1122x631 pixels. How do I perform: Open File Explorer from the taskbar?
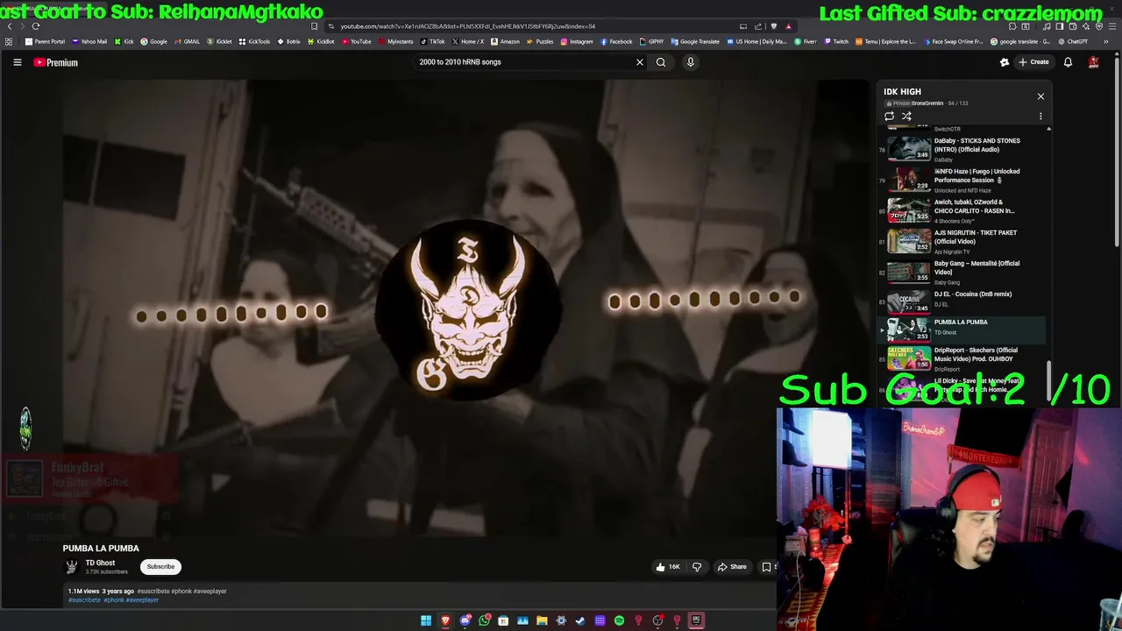(x=542, y=620)
